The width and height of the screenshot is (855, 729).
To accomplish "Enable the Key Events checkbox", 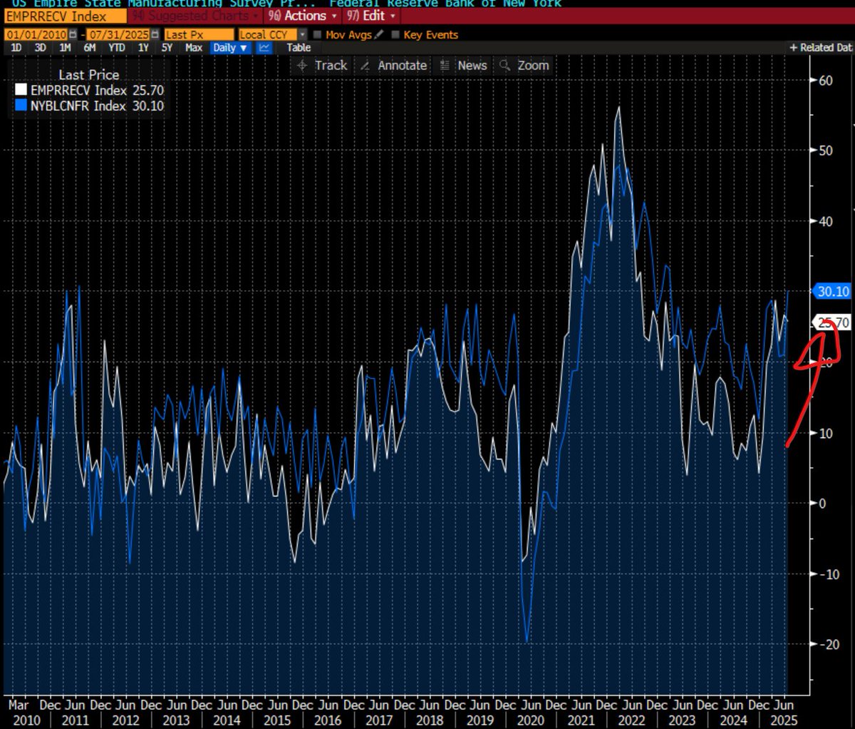I will click(x=395, y=34).
